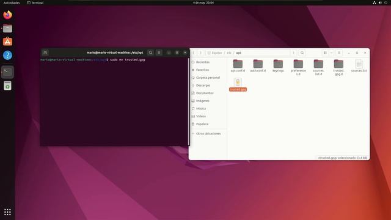Screen dimensions: 391x220
Task: Navigate to etc in the path bar
Action: click(x=229, y=53)
